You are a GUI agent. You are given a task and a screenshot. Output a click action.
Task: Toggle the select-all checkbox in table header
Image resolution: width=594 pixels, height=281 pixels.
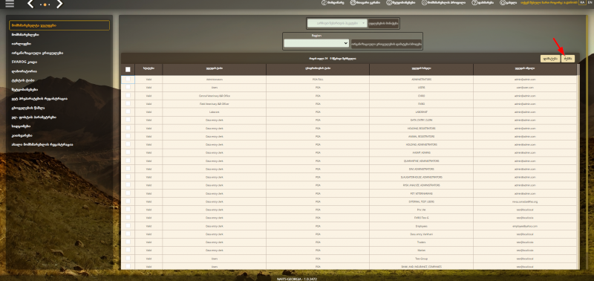[128, 69]
